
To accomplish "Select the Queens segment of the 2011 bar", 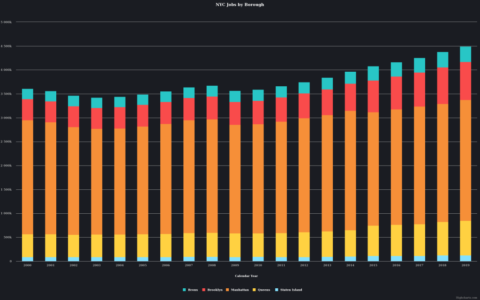I will pos(281,245).
